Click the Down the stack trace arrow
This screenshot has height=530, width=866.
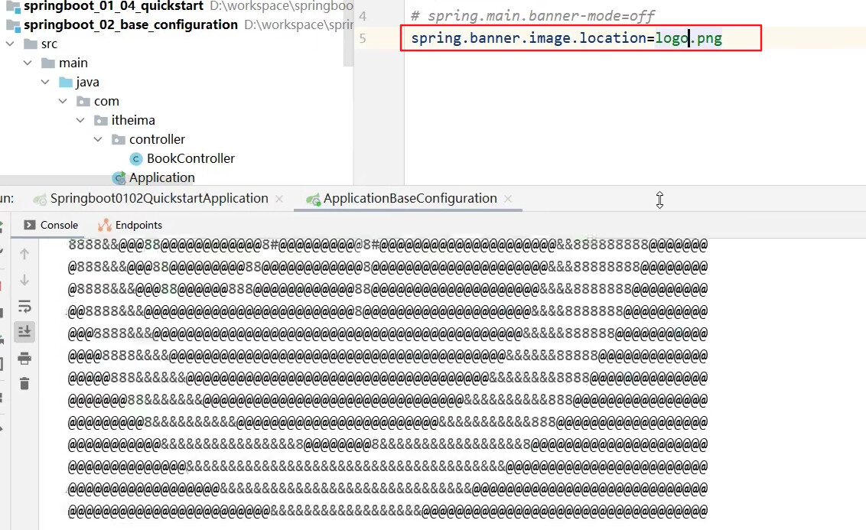click(24, 280)
